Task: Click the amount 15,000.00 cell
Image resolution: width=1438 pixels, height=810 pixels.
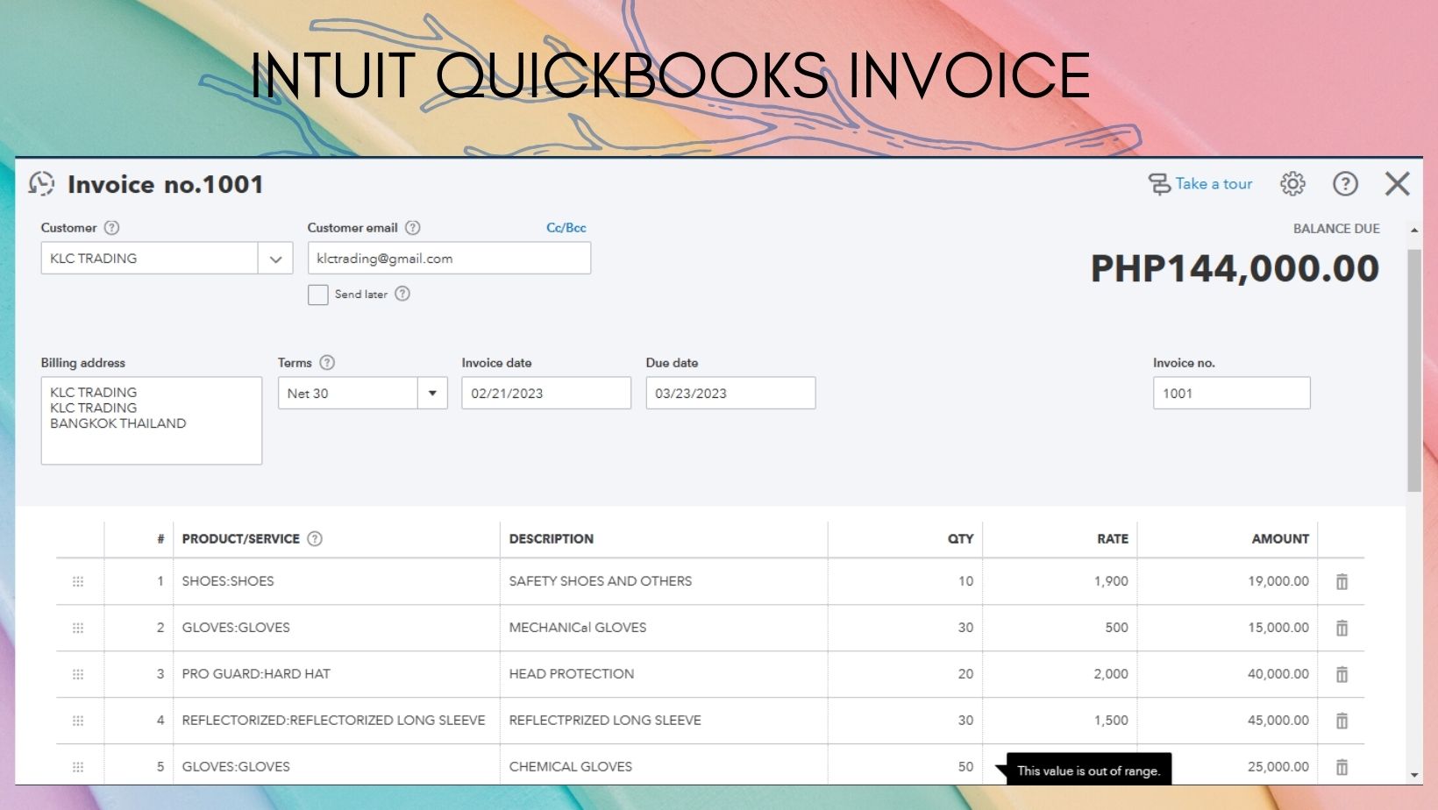Action: click(x=1228, y=628)
